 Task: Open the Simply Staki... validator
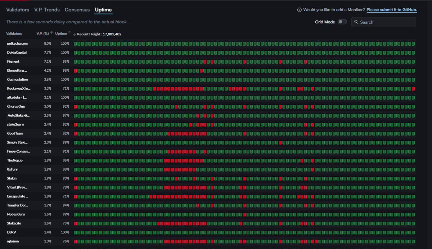pos(17,142)
